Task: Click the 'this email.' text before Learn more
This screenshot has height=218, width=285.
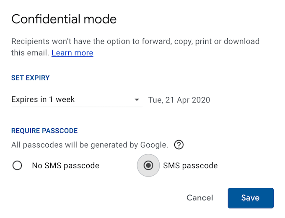Action: pos(30,53)
